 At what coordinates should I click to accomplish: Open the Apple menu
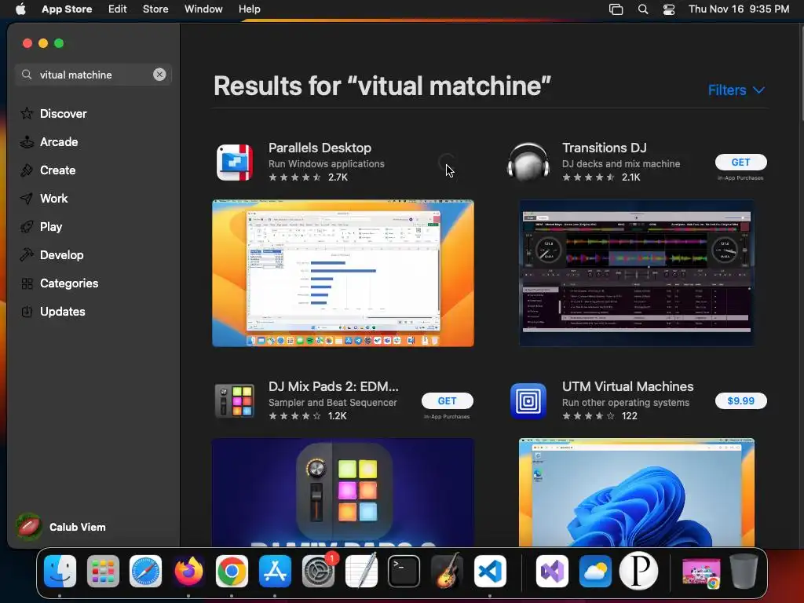click(x=20, y=9)
